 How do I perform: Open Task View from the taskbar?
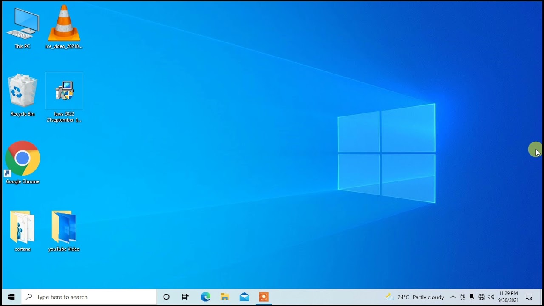click(x=186, y=297)
